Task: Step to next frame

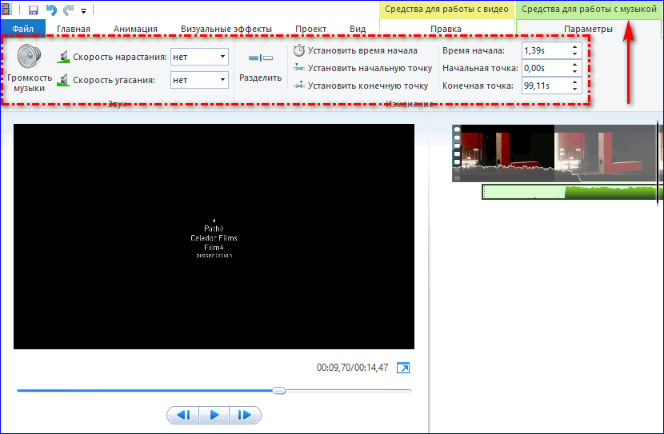Action: pyautogui.click(x=245, y=415)
